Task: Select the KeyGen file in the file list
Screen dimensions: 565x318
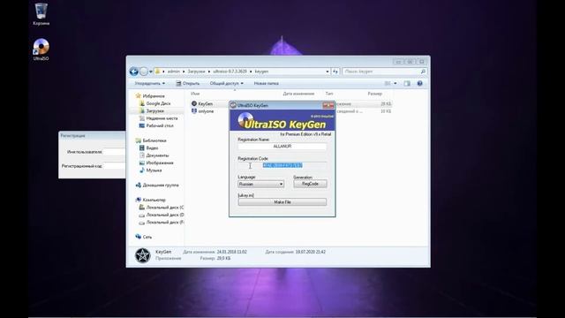Action: point(205,104)
